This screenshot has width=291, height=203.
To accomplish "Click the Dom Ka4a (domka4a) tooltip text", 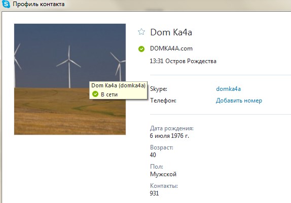I will pos(118,85).
